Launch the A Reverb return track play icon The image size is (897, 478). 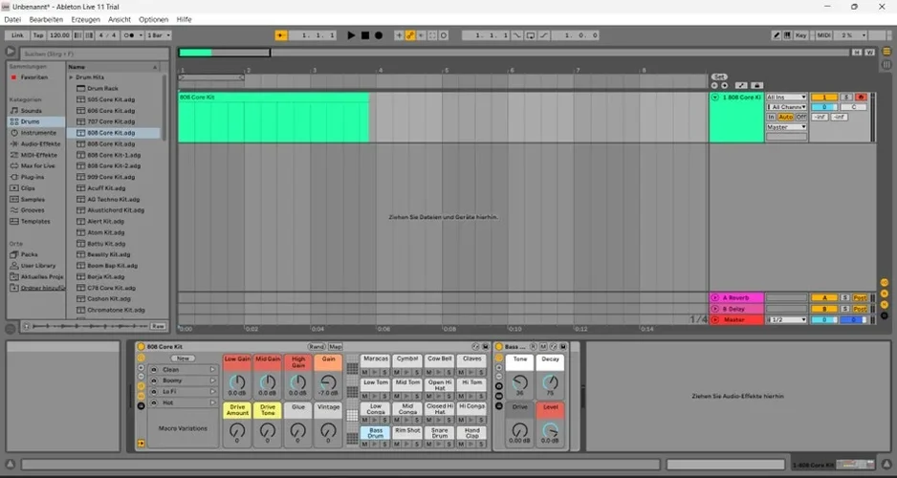coord(715,298)
